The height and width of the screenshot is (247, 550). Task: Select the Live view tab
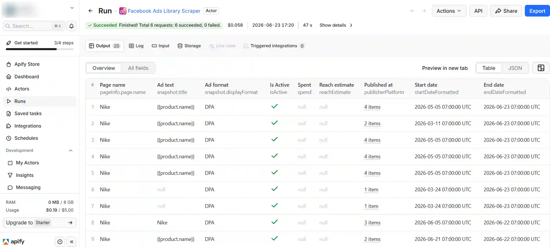(222, 46)
